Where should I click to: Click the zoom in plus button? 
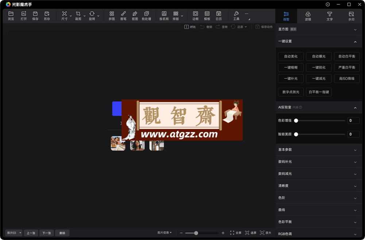(x=223, y=233)
